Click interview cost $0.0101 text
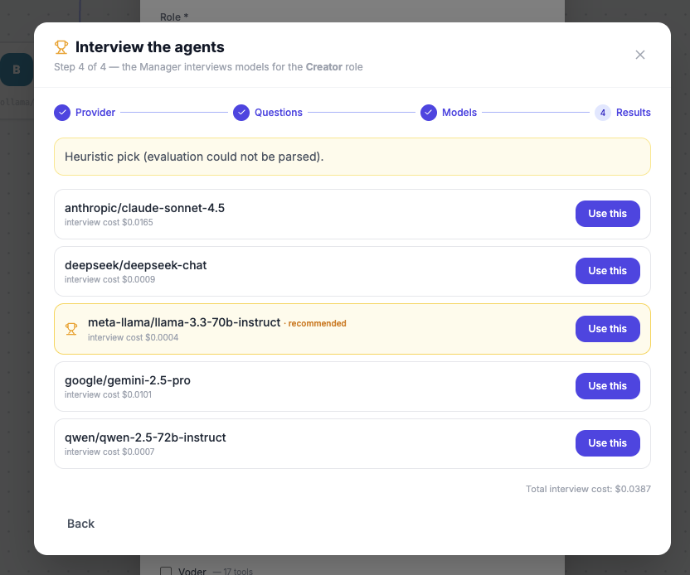 click(x=108, y=394)
